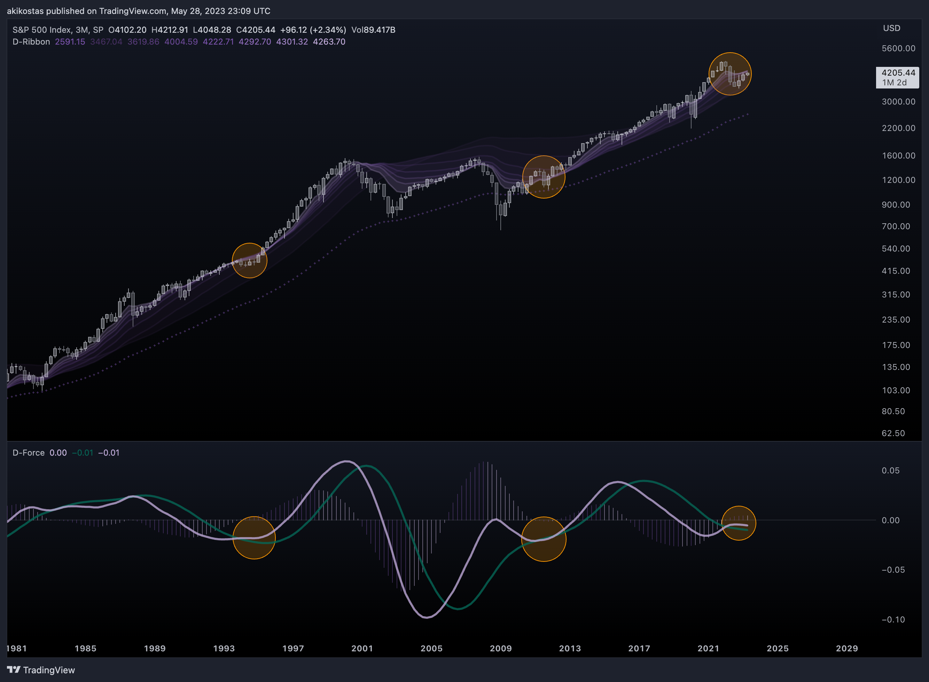The image size is (929, 682).
Task: Click the 1985 time axis label
Action: pos(85,648)
